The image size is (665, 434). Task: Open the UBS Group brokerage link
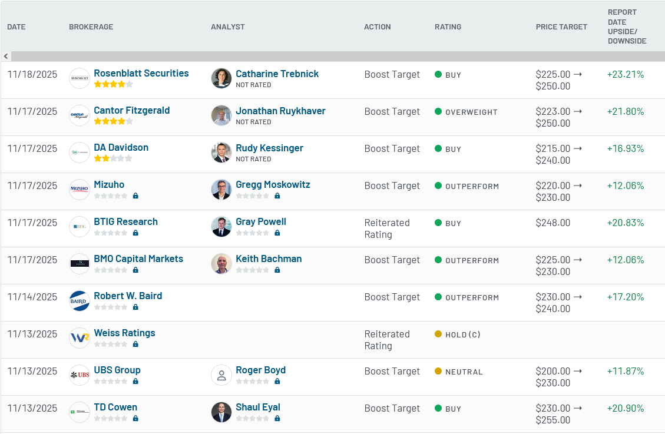pyautogui.click(x=117, y=370)
